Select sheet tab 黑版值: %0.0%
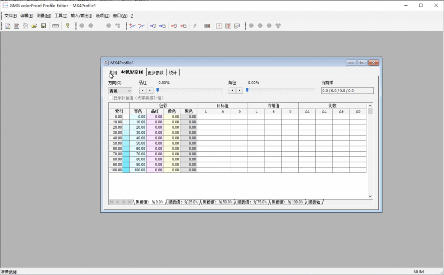The width and height of the screenshot is (444, 275). point(150,202)
